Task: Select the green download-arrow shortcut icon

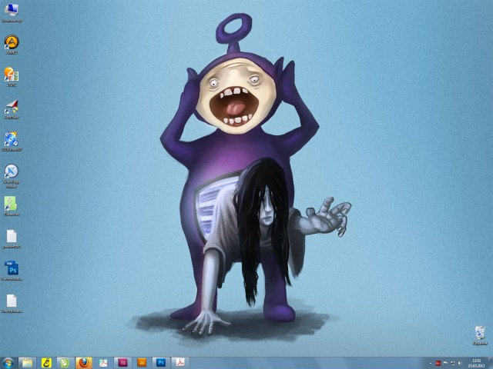Action: pyautogui.click(x=12, y=206)
